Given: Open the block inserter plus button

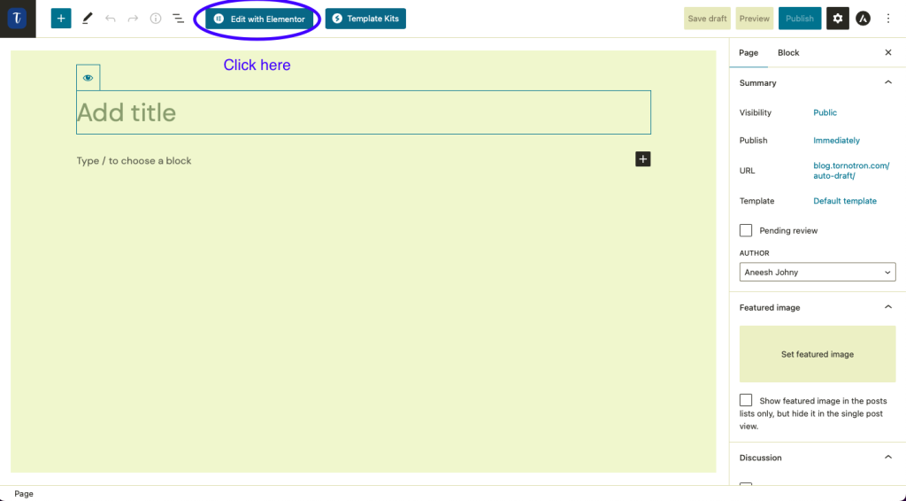Looking at the screenshot, I should point(61,19).
